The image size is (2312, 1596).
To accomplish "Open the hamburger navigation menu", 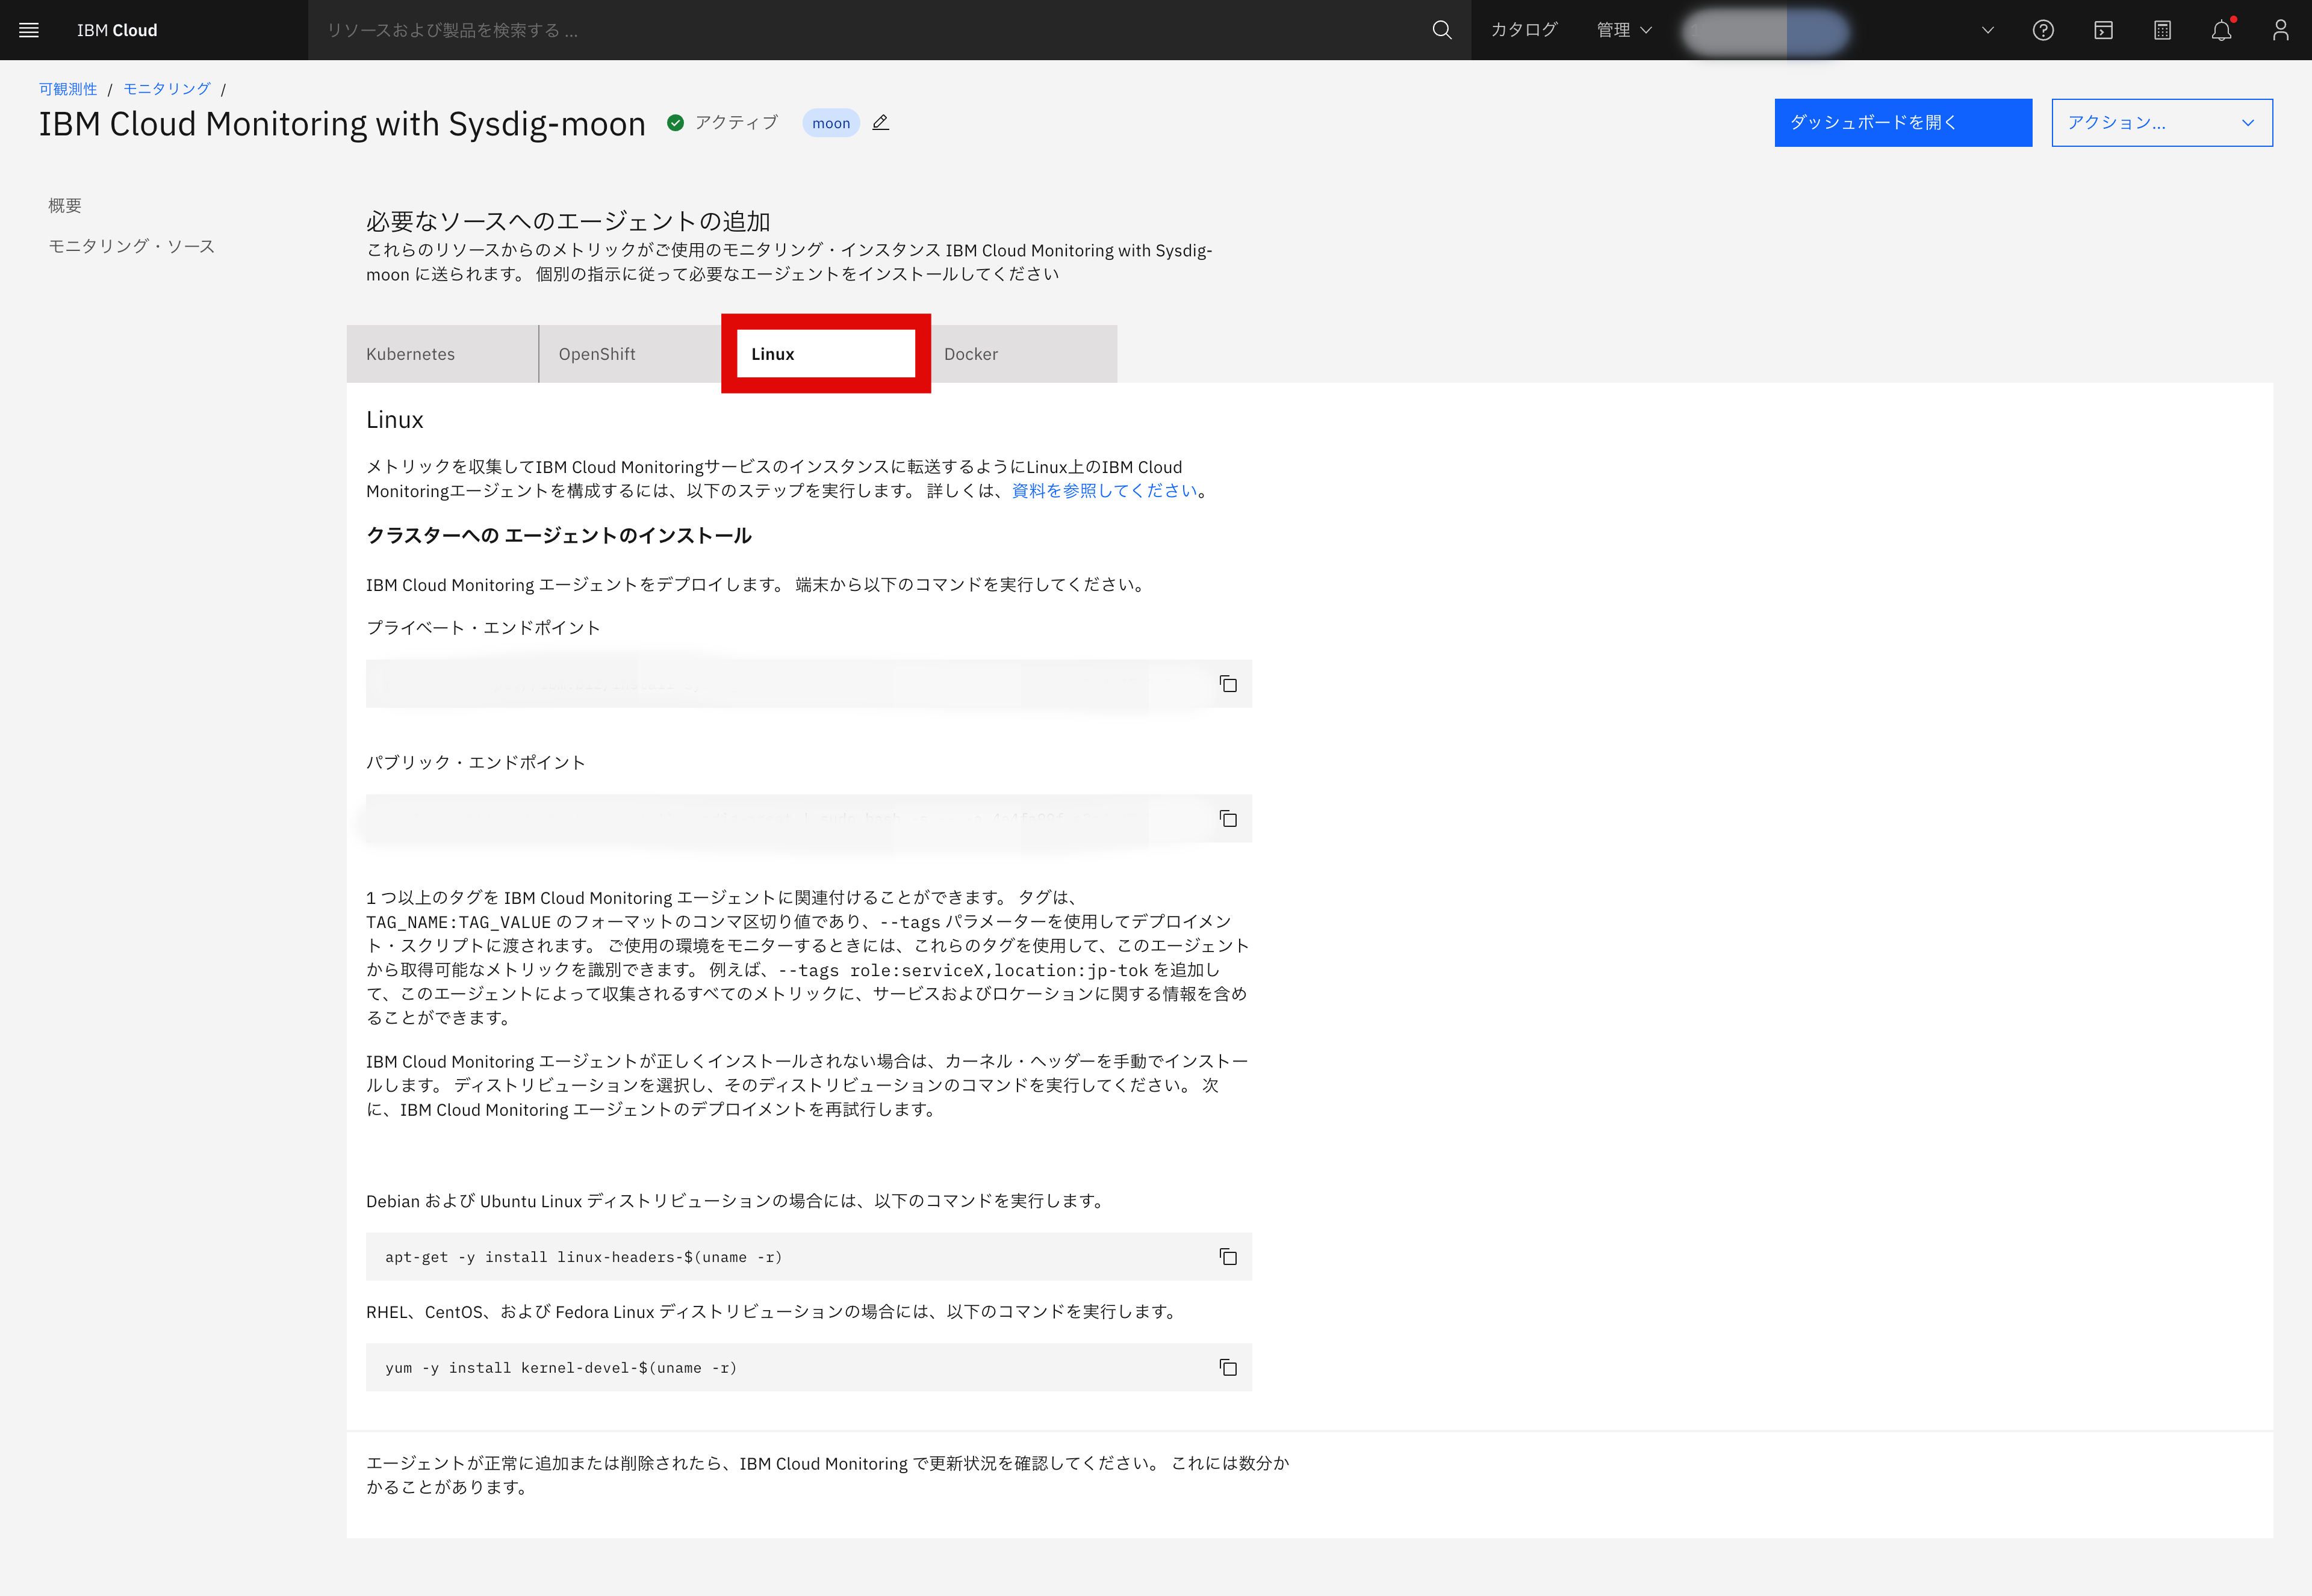I will point(29,30).
